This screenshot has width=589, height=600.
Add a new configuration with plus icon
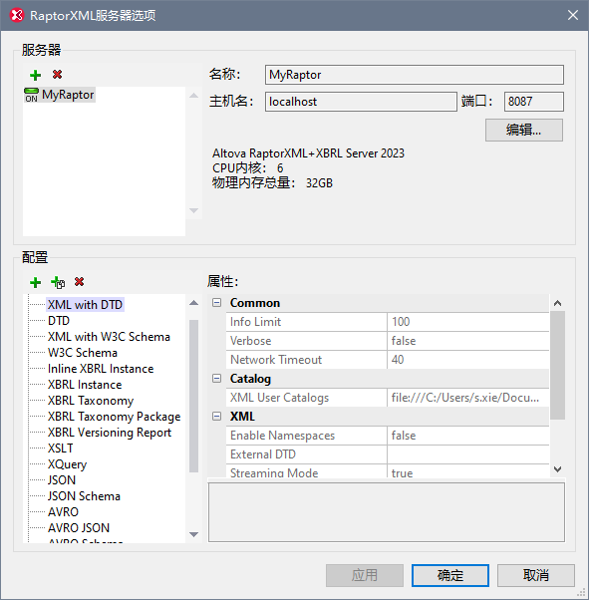(35, 282)
